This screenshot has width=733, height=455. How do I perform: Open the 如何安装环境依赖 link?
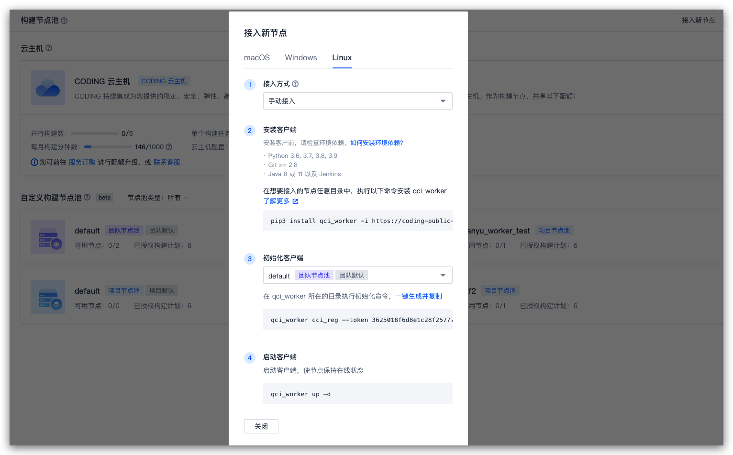click(x=377, y=143)
